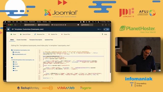Open the Apple menu

click(x=5, y=22)
